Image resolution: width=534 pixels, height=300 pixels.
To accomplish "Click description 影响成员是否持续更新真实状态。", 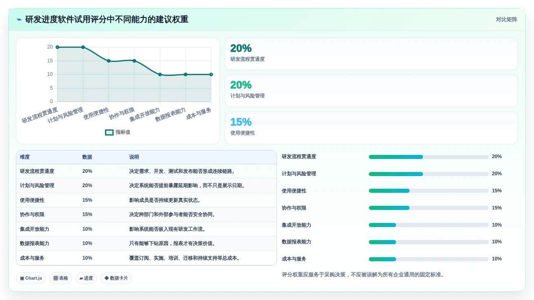I will pyautogui.click(x=166, y=200).
